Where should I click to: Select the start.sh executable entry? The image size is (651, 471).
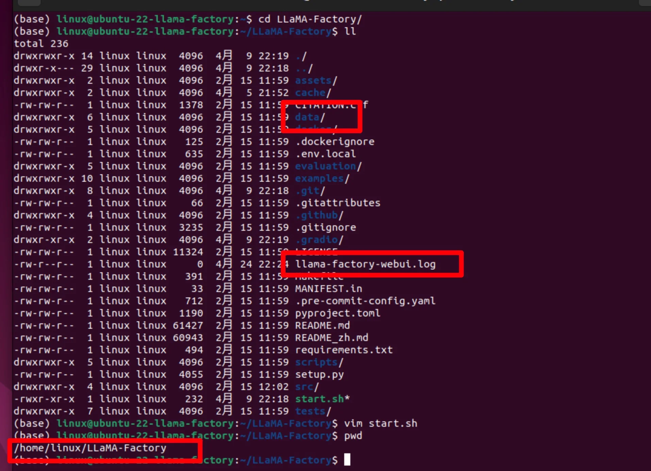tap(322, 399)
